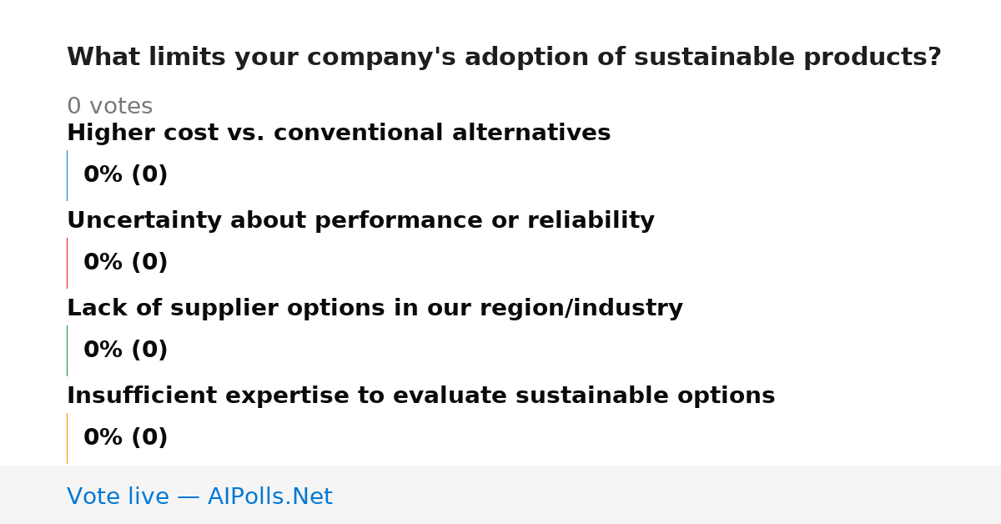This screenshot has height=524, width=1001.
Task: Click the poll question title text
Action: pyautogui.click(x=504, y=58)
